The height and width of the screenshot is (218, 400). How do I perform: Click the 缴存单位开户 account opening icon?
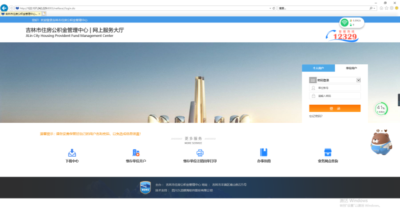[136, 153]
